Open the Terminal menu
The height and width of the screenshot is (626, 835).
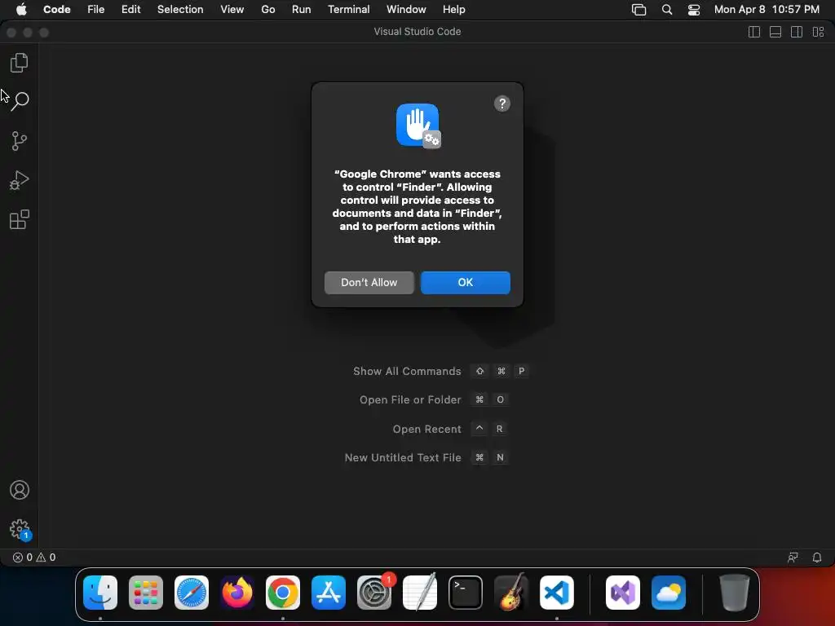[x=348, y=10]
